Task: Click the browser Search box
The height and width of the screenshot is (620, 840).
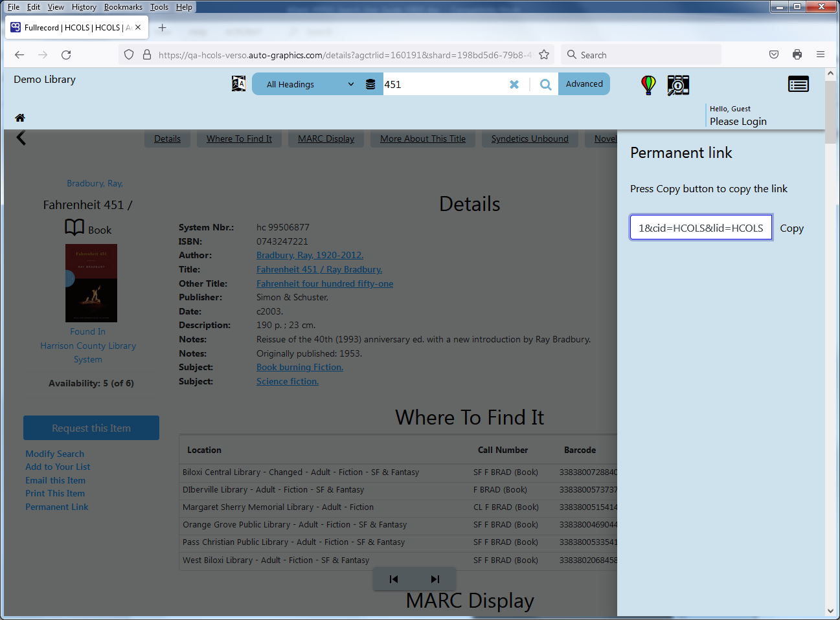Action: (641, 55)
